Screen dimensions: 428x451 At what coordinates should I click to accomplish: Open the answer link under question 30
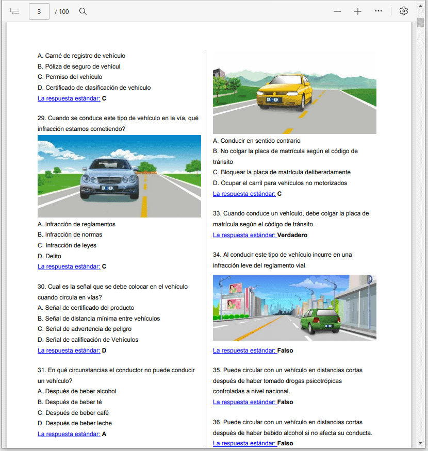(69, 350)
